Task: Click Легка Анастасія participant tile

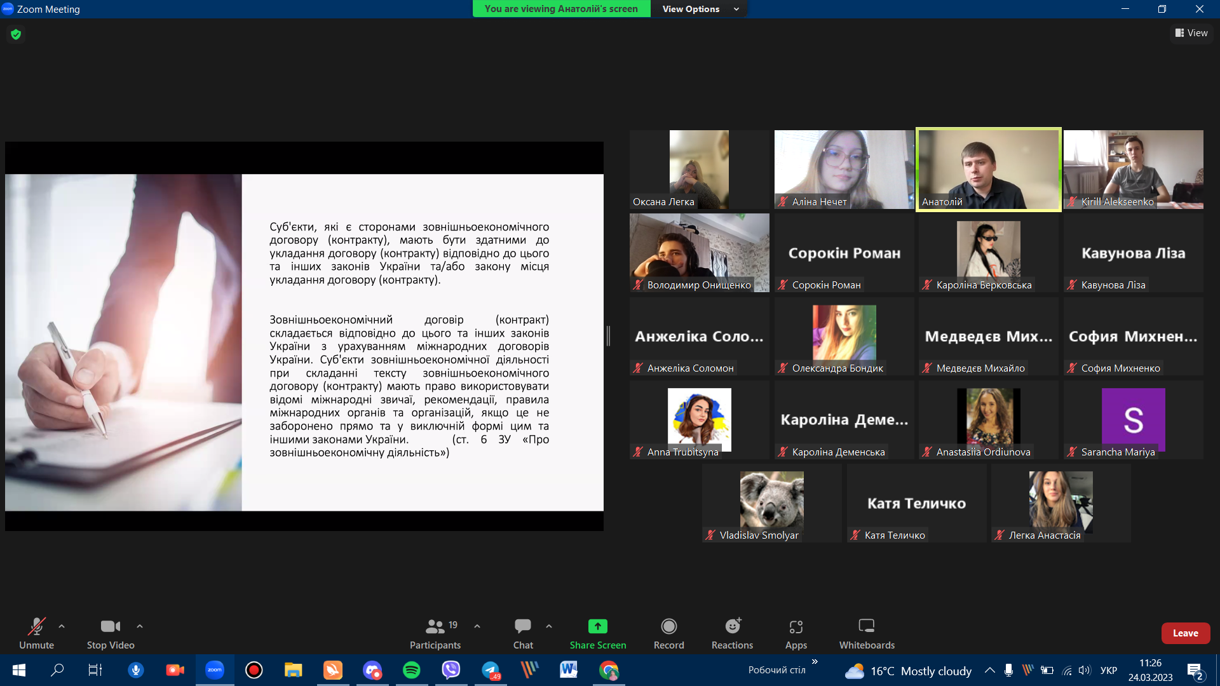Action: pos(1061,503)
